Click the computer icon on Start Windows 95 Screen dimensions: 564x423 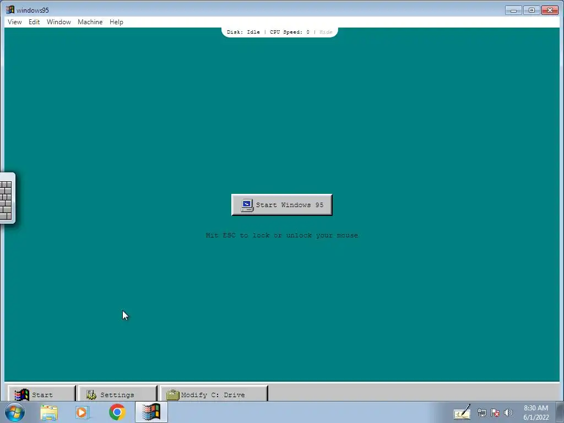(x=247, y=205)
